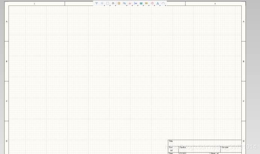The width and height of the screenshot is (260, 154).
Task: Select the Place Harness tool
Action: coord(136,3)
